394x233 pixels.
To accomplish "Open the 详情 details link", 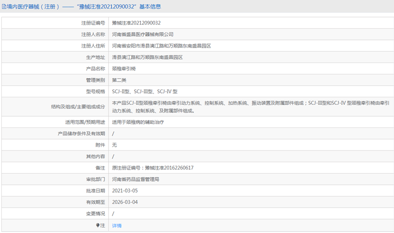I will 117,226.
